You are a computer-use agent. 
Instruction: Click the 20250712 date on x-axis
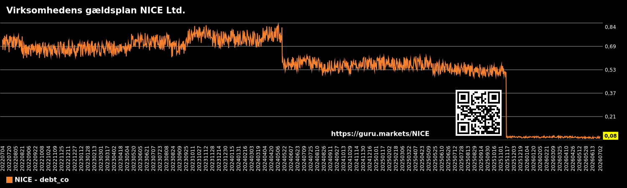[455, 158]
